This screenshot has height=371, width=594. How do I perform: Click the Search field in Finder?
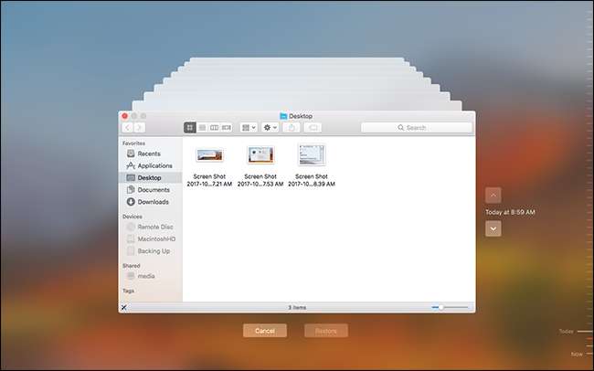click(x=415, y=128)
